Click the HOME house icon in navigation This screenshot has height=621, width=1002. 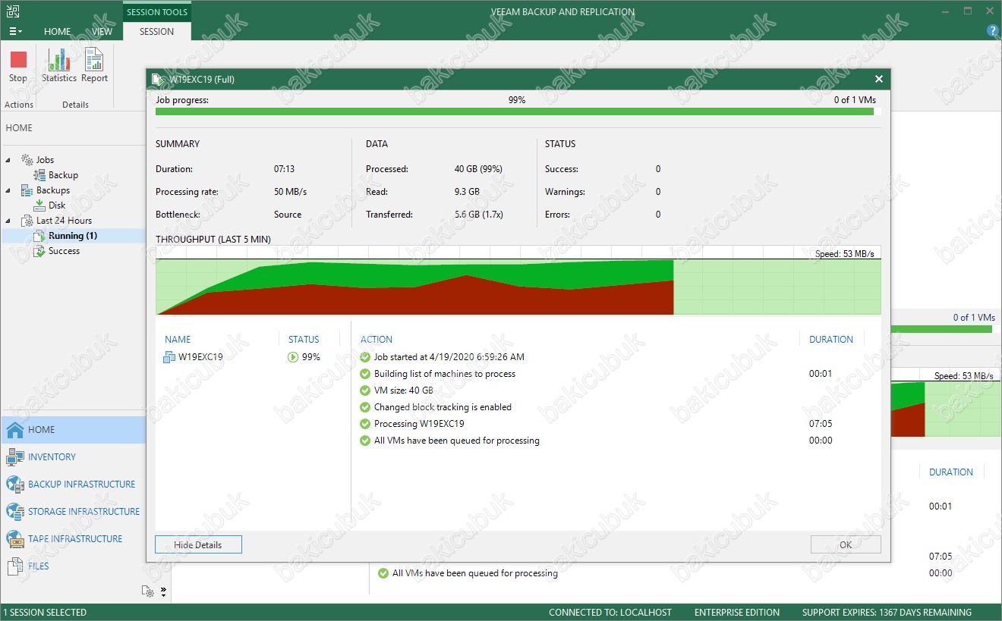click(15, 430)
